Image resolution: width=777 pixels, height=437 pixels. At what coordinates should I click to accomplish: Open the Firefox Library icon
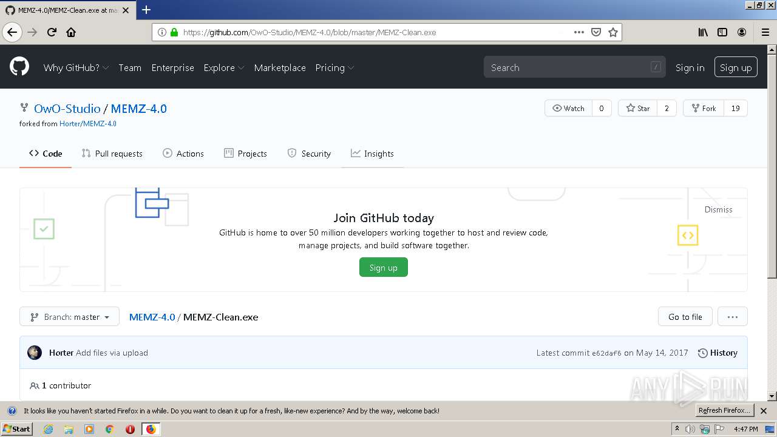[x=703, y=32]
